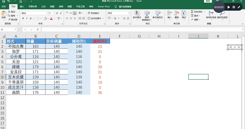The height and width of the screenshot is (129, 245).
Task: Open AutoSum (自动求和) dropdown arrow
Action: pyautogui.click(x=204, y=12)
